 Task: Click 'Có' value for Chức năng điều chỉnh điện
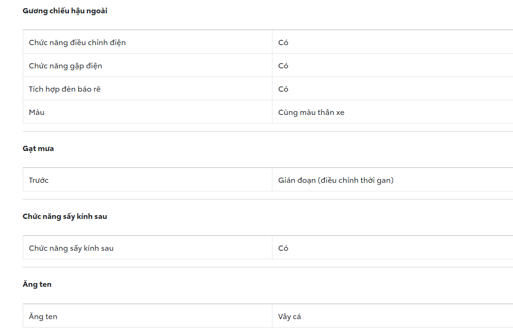[283, 43]
